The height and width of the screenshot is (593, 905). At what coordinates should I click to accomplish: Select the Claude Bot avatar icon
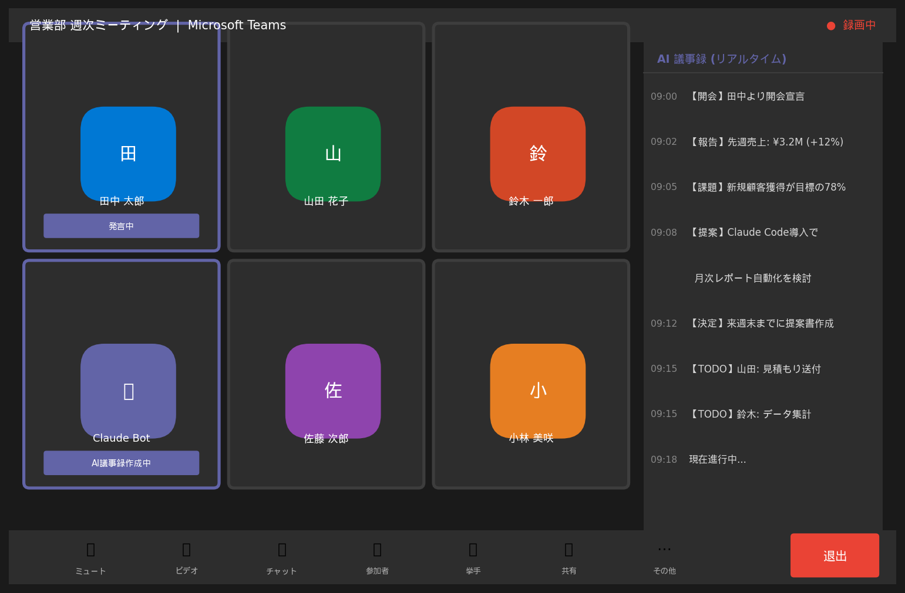pyautogui.click(x=128, y=391)
